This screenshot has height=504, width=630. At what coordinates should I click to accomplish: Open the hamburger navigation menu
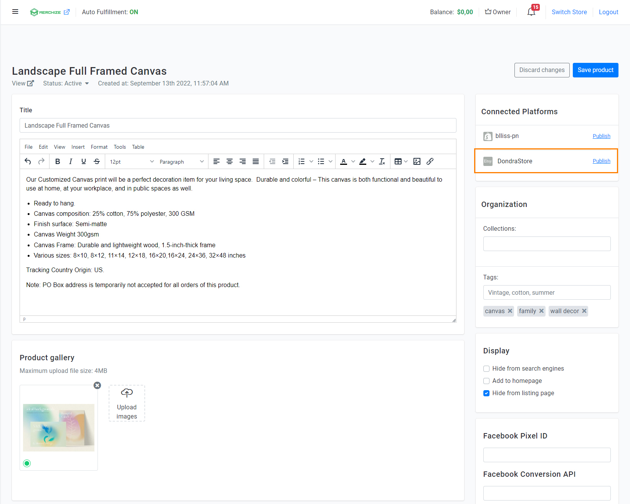(x=15, y=11)
